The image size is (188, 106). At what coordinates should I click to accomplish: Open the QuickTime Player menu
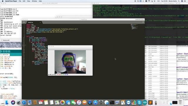coord(11,1)
